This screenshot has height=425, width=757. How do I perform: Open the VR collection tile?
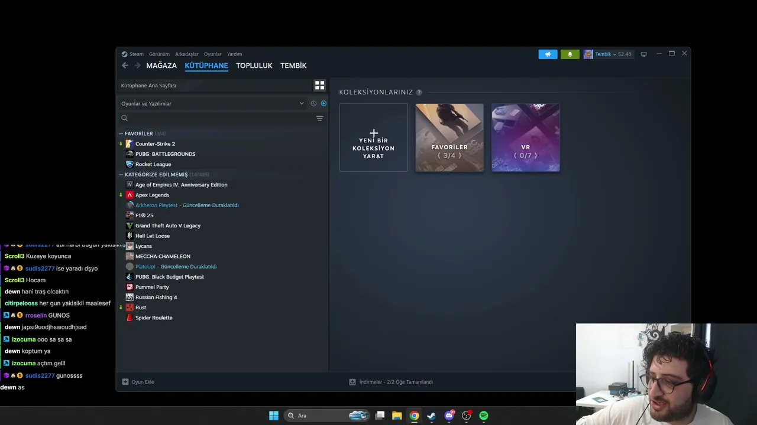[x=525, y=138]
